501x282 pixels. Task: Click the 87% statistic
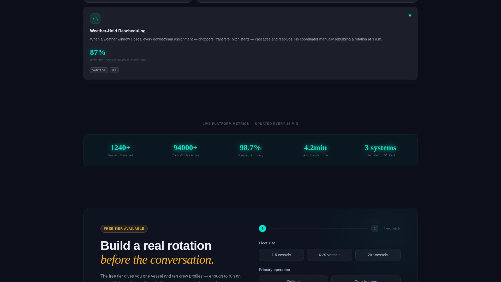click(98, 52)
